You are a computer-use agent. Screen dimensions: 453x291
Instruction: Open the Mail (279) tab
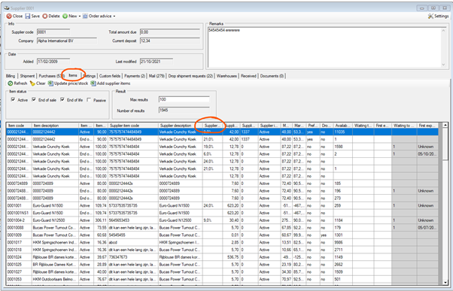(x=157, y=76)
